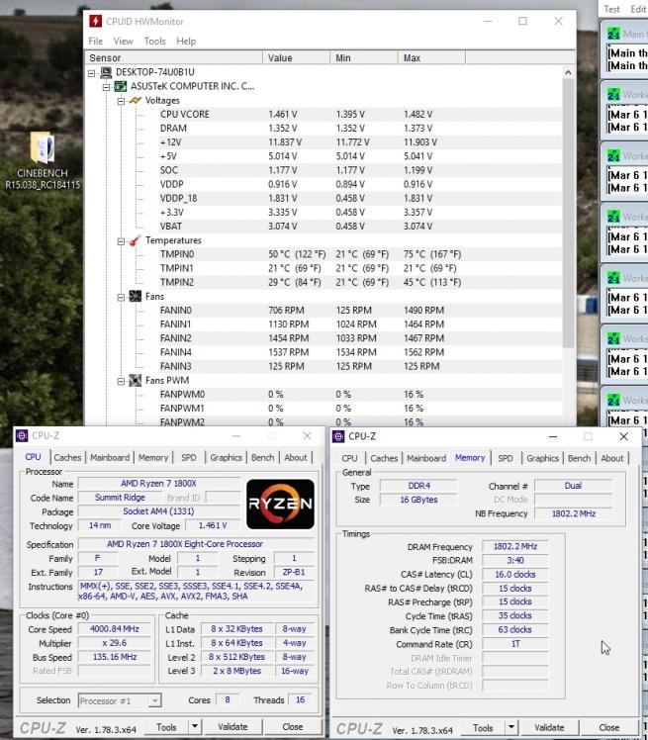The width and height of the screenshot is (648, 740).
Task: Click the Min column header
Action: (x=364, y=57)
